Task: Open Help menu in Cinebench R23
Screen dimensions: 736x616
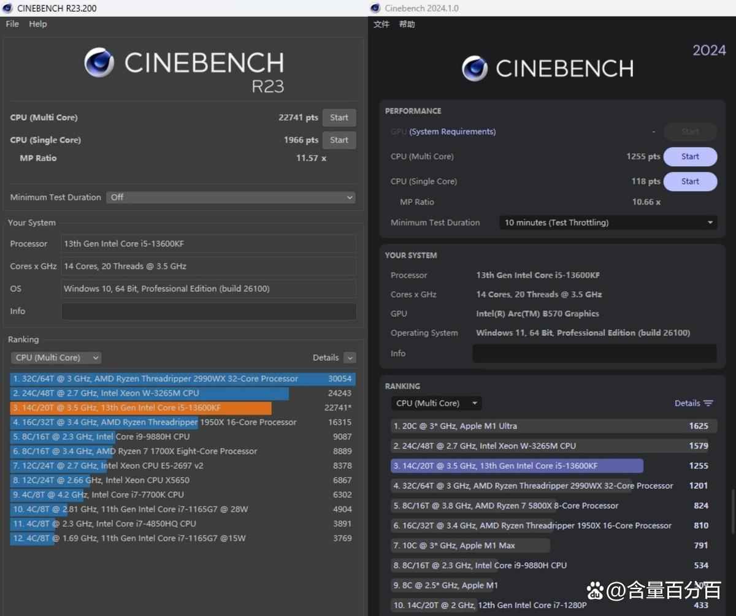Action: (x=38, y=24)
